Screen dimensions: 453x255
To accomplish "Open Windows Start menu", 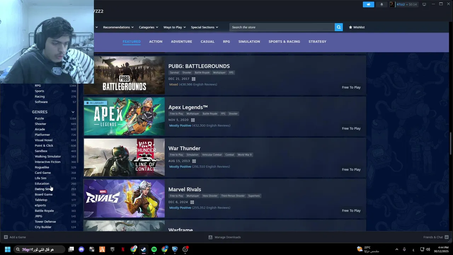I will click(x=7, y=249).
